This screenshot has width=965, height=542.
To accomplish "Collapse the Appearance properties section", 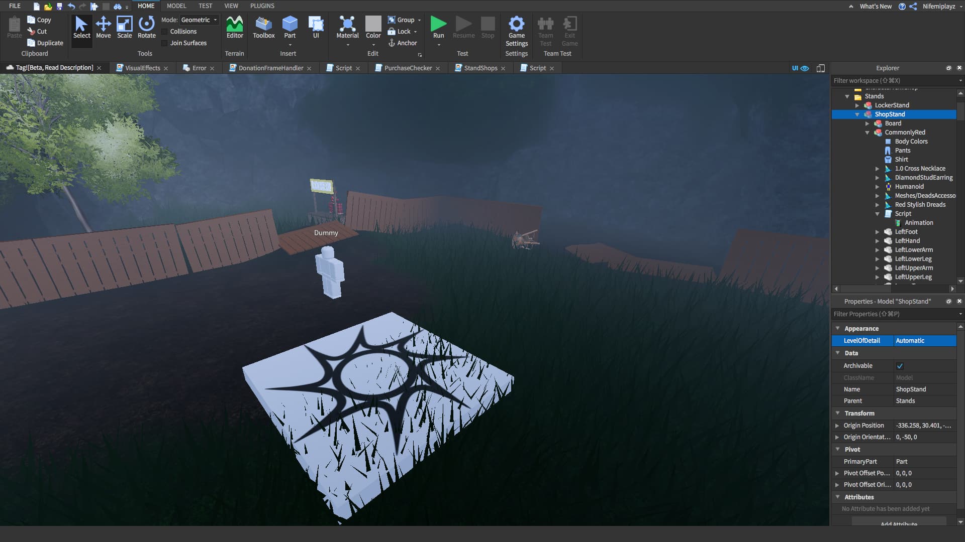I will point(837,328).
